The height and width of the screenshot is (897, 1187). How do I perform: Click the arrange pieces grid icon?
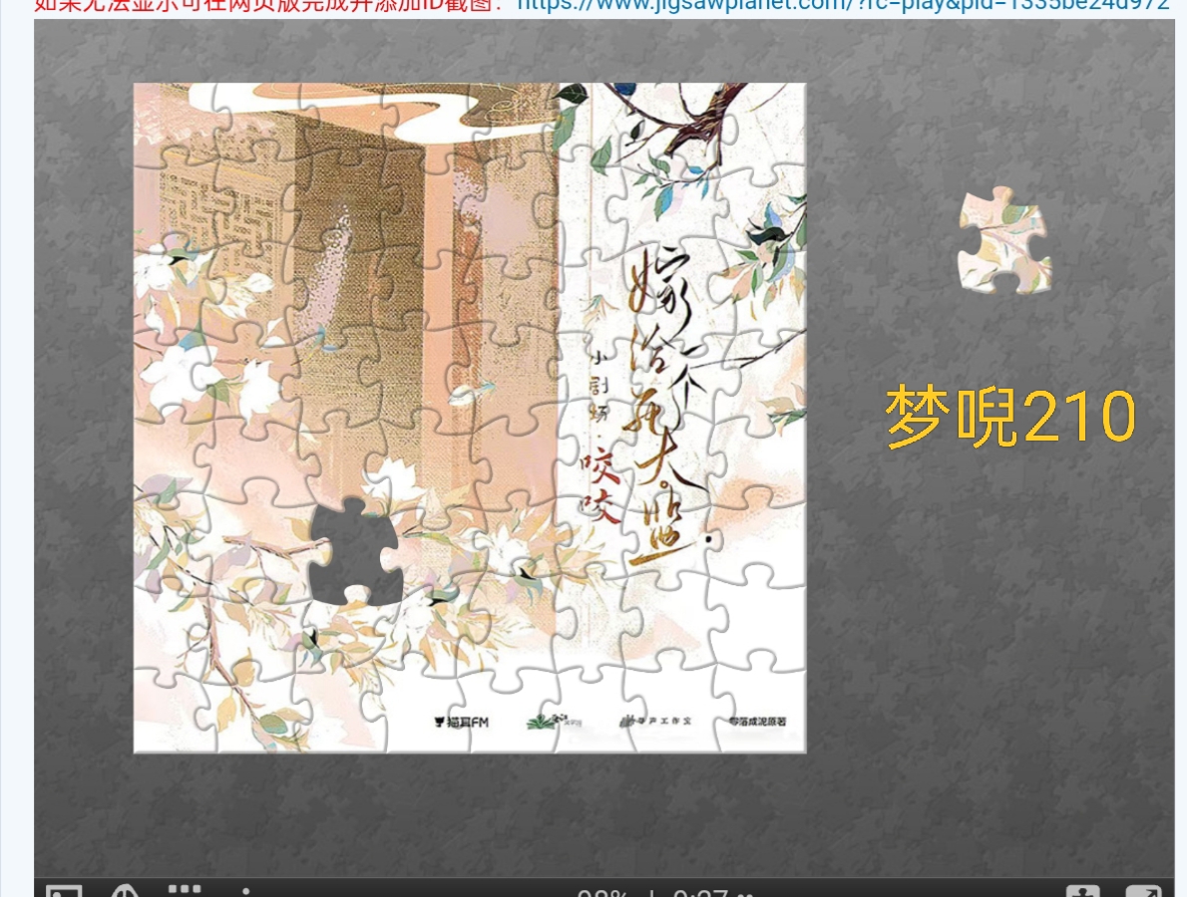[185, 891]
